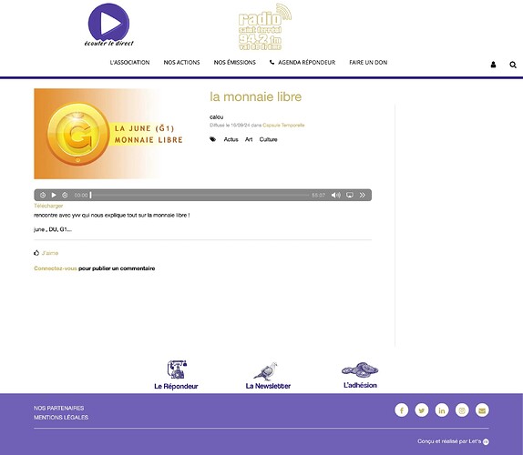Viewport: 523px width, 455px height.
Task: Play the la monnaie libre audio
Action: [x=54, y=195]
